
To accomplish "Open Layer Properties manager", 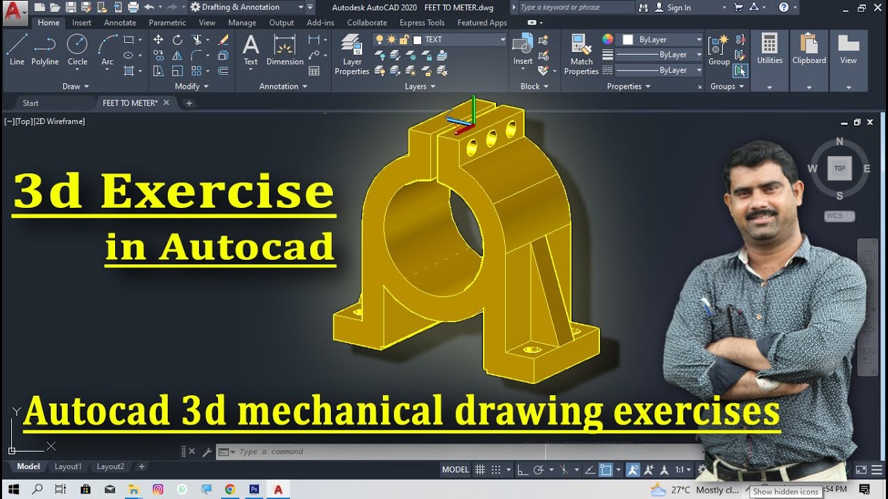I will pyautogui.click(x=352, y=55).
